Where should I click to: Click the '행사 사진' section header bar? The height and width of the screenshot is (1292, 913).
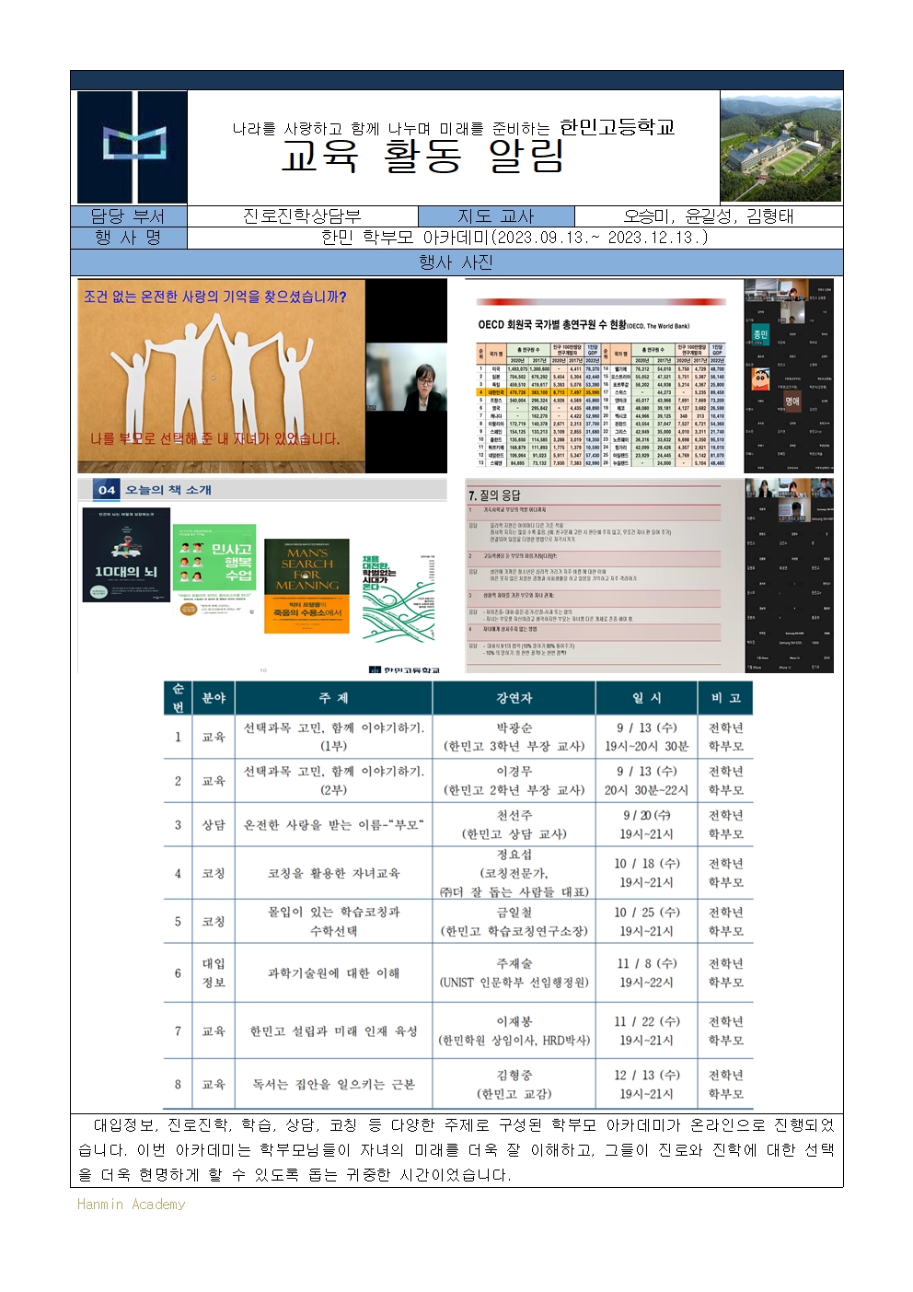(456, 262)
